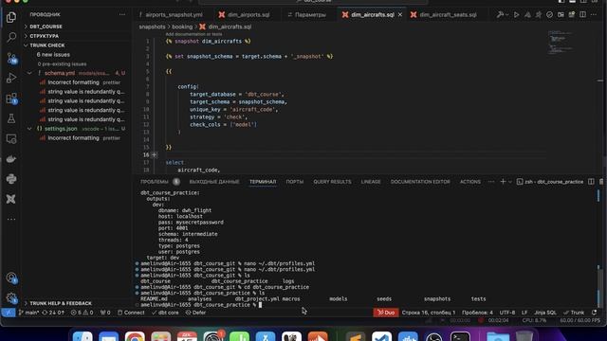Split the terminal panel

pos(591,181)
